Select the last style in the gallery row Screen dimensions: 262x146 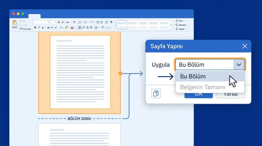click(x=164, y=25)
